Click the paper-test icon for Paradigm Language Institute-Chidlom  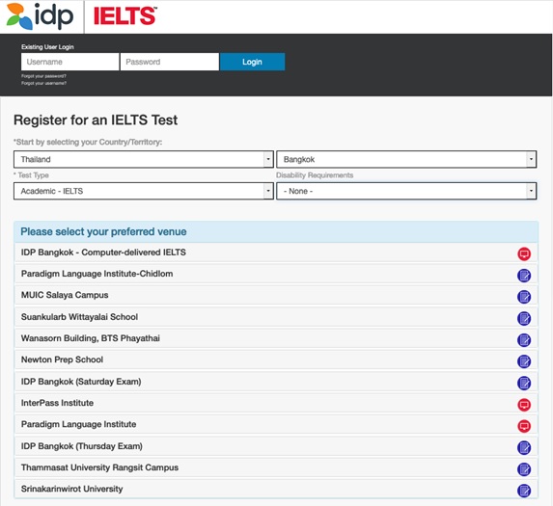coord(524,276)
